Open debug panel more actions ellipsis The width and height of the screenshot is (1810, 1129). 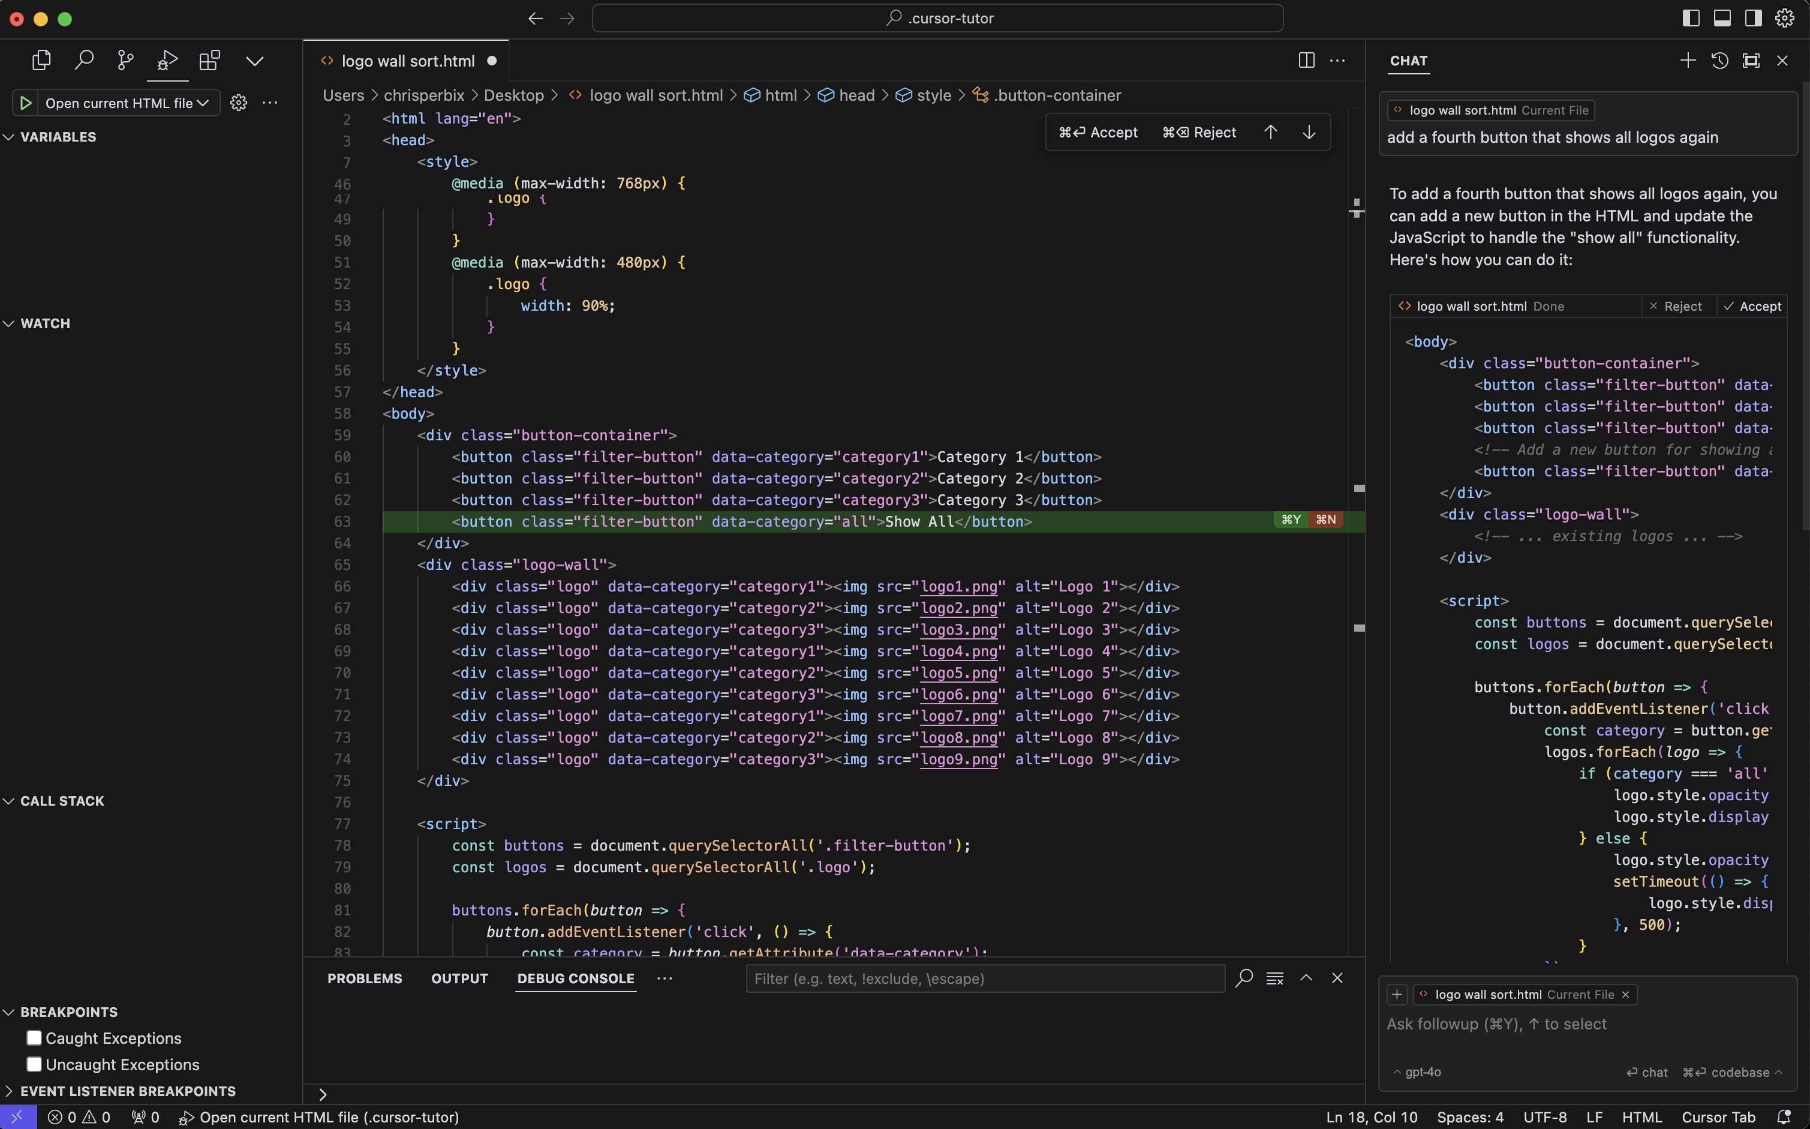(270, 103)
